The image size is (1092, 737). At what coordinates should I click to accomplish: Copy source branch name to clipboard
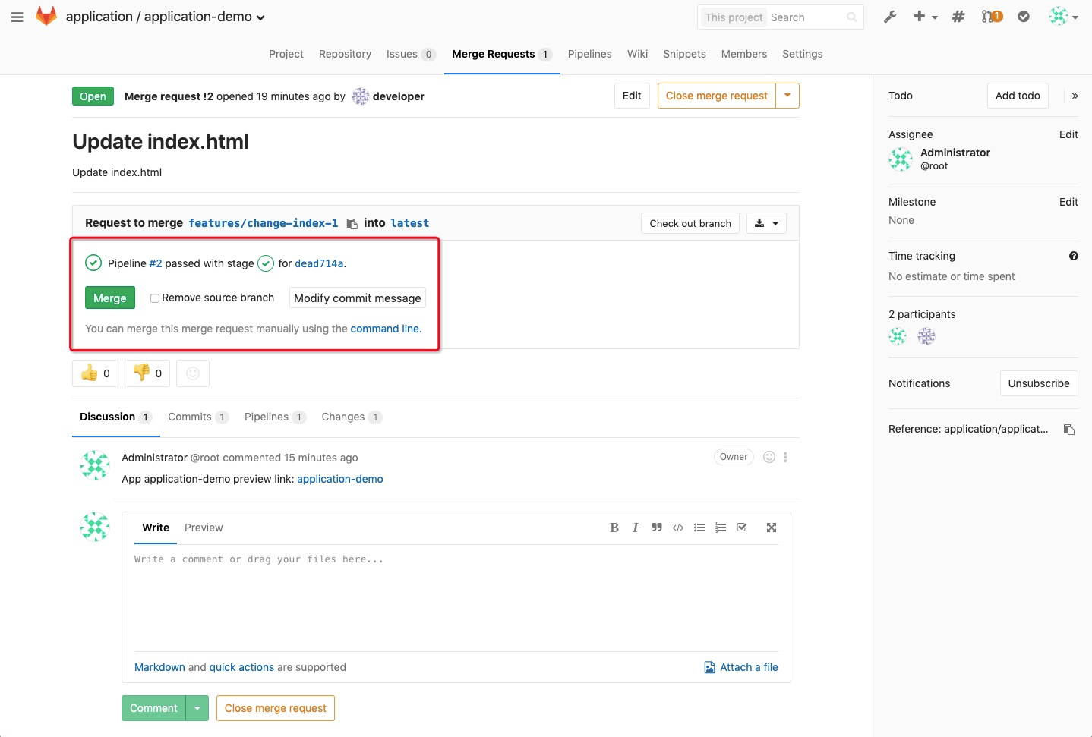pos(352,223)
